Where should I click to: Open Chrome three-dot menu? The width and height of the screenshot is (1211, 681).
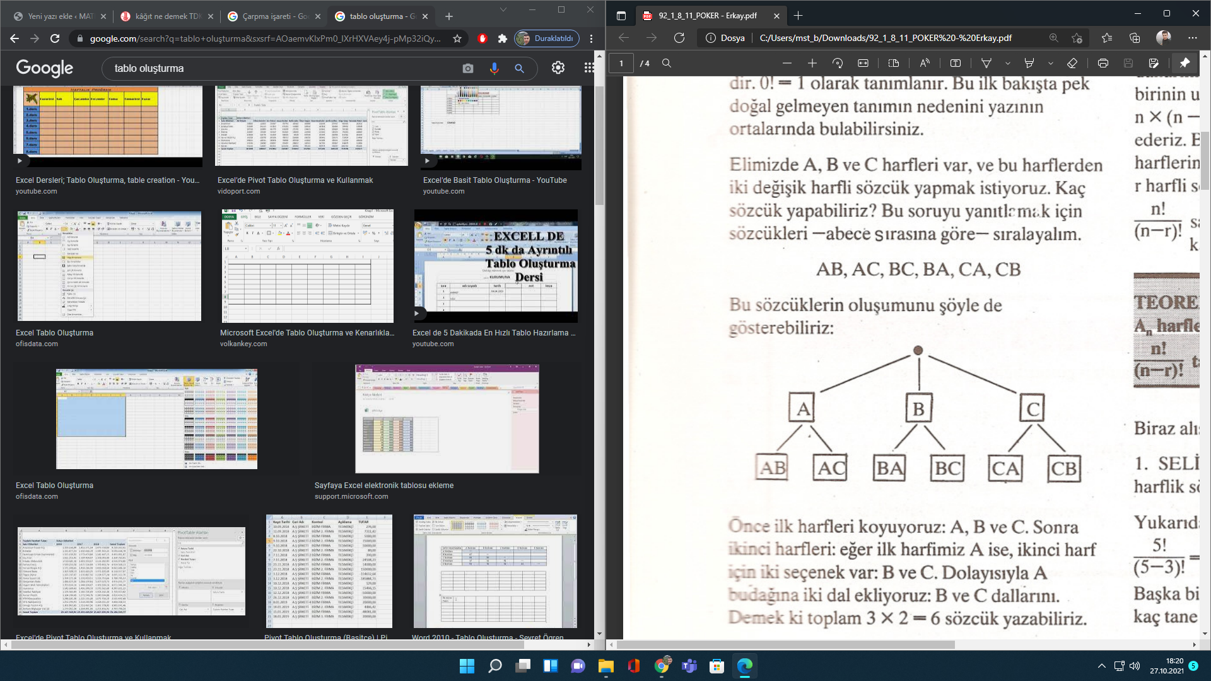click(x=591, y=38)
